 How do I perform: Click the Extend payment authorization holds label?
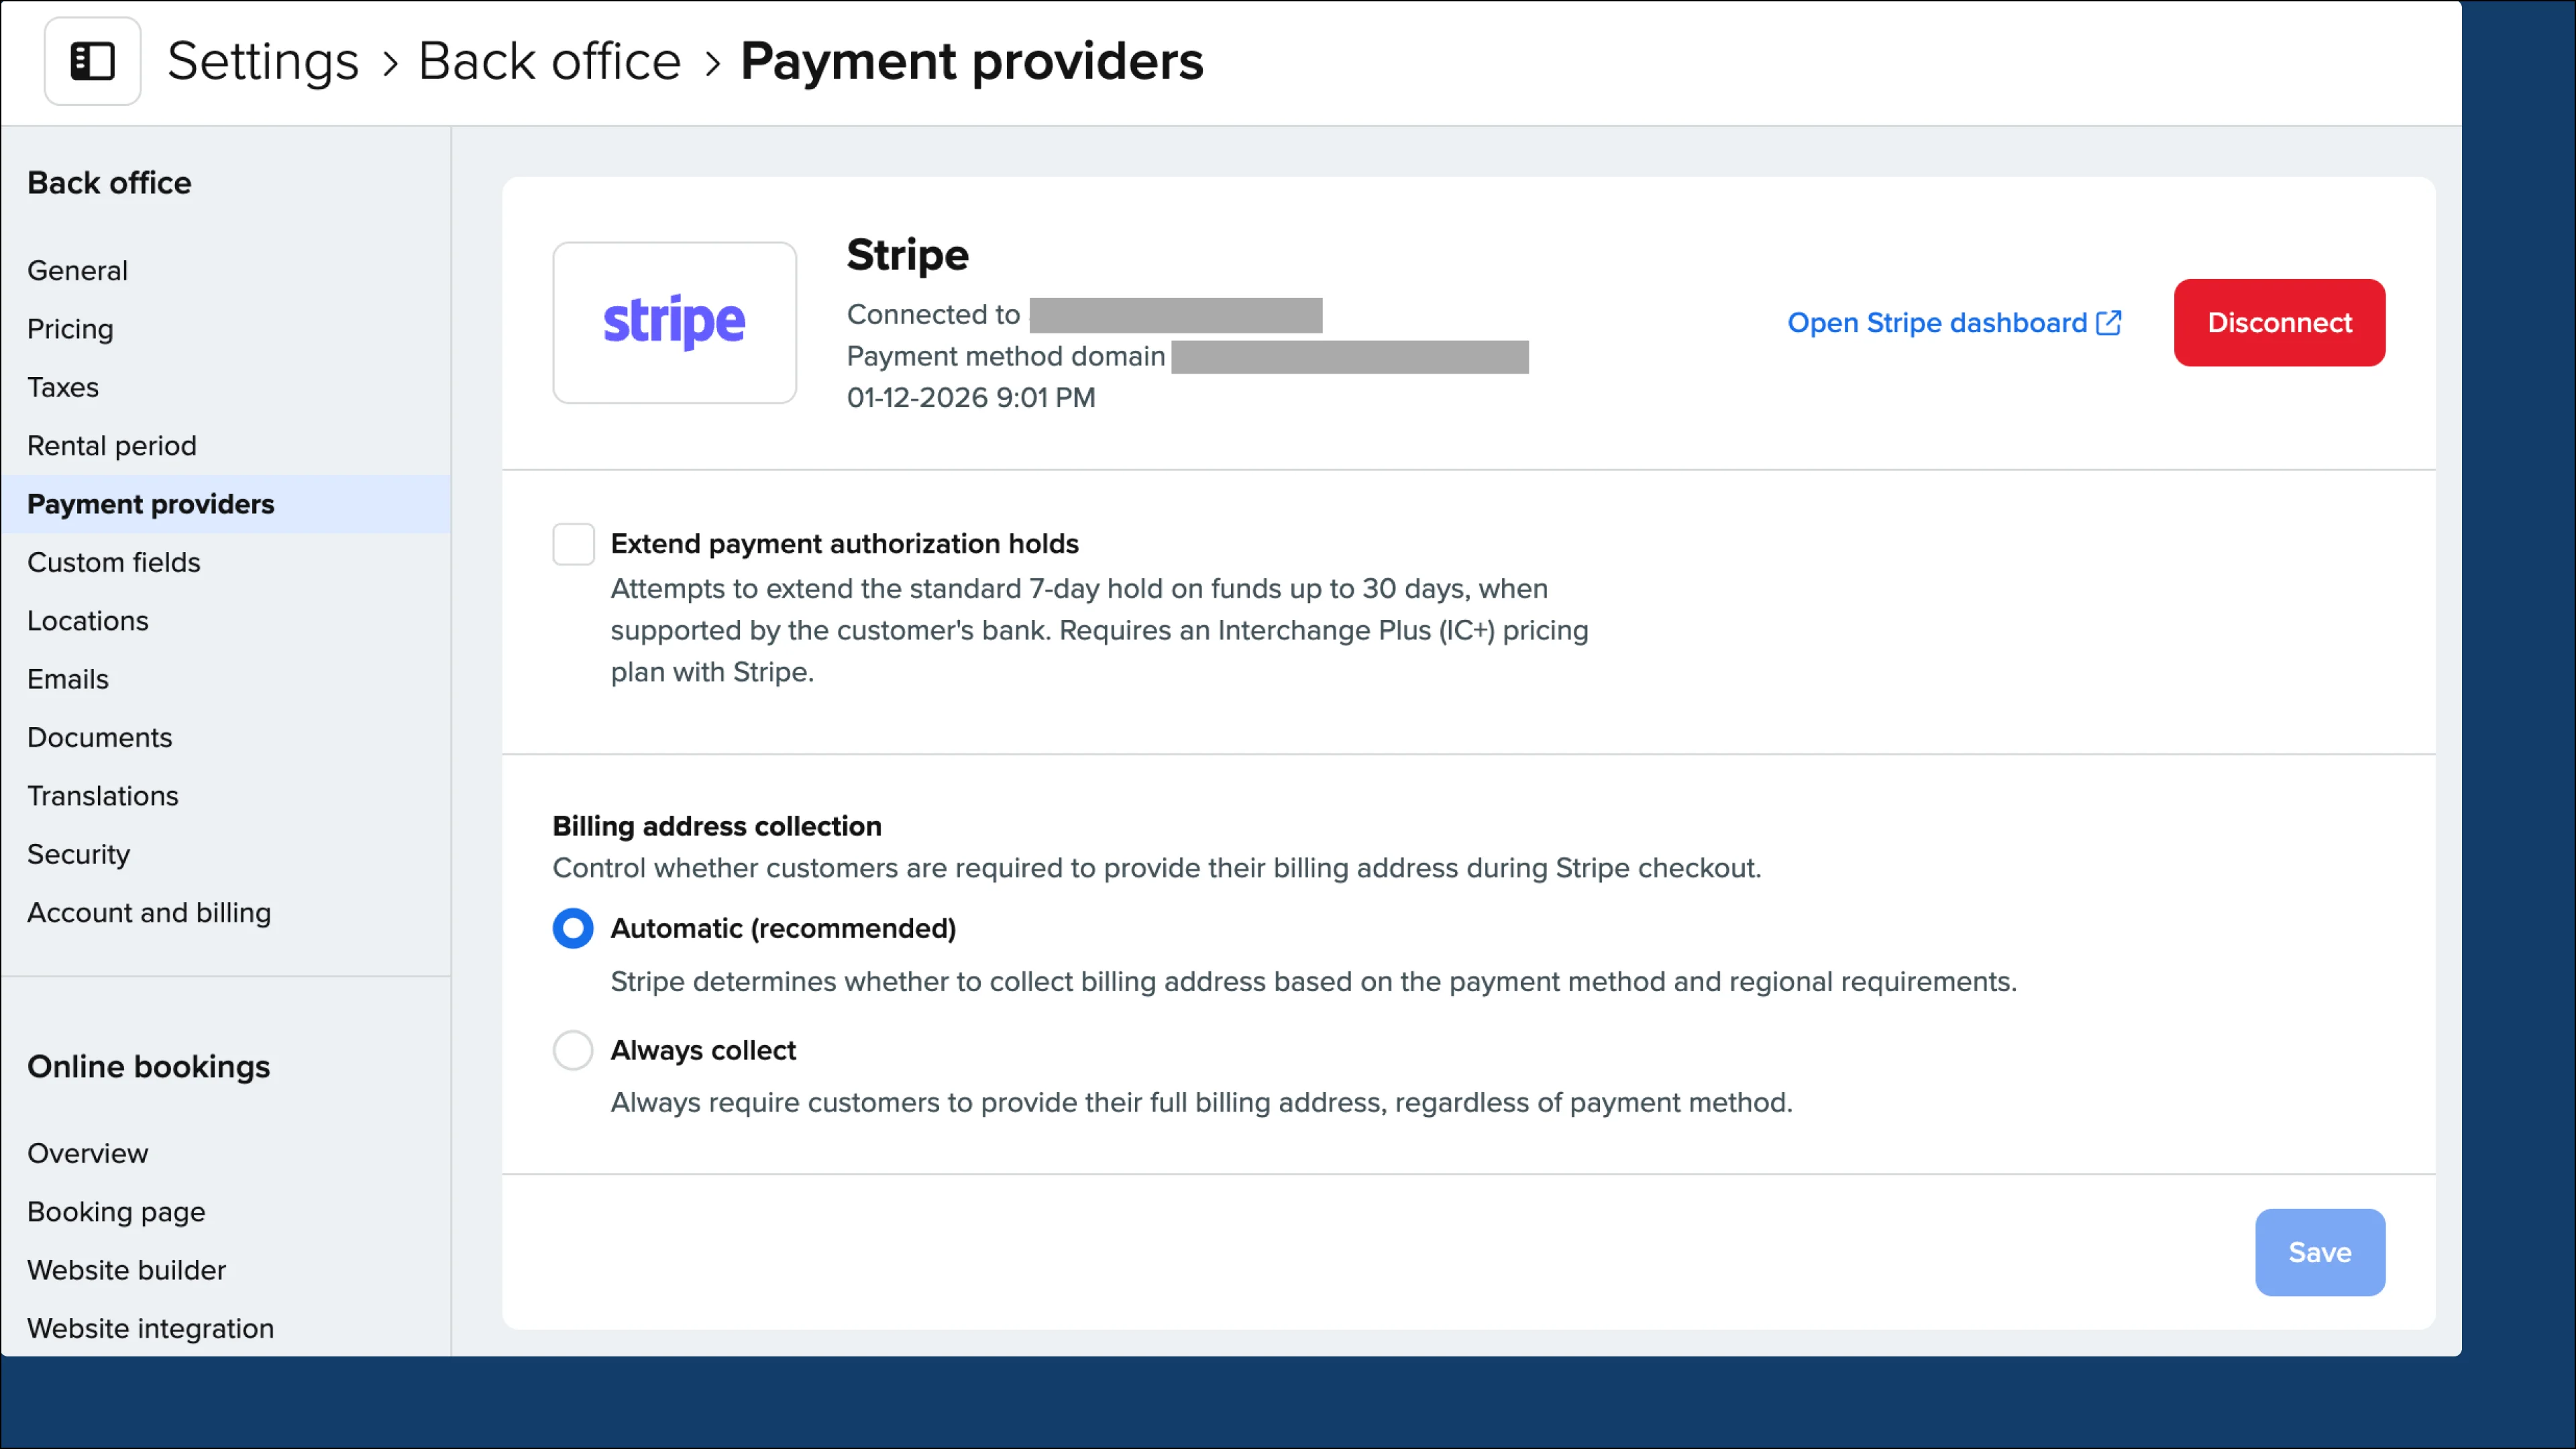coord(844,544)
